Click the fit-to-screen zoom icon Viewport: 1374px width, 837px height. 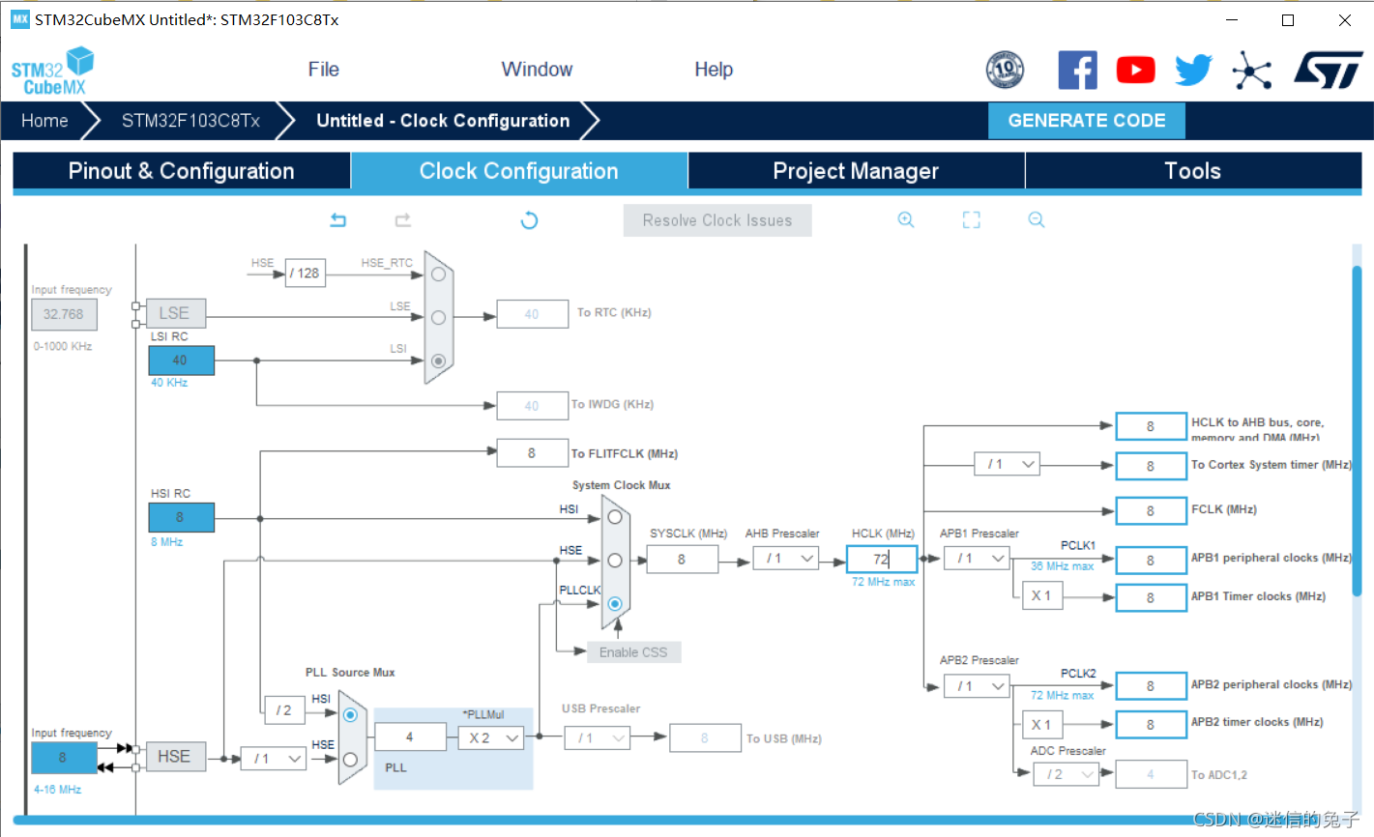click(972, 220)
